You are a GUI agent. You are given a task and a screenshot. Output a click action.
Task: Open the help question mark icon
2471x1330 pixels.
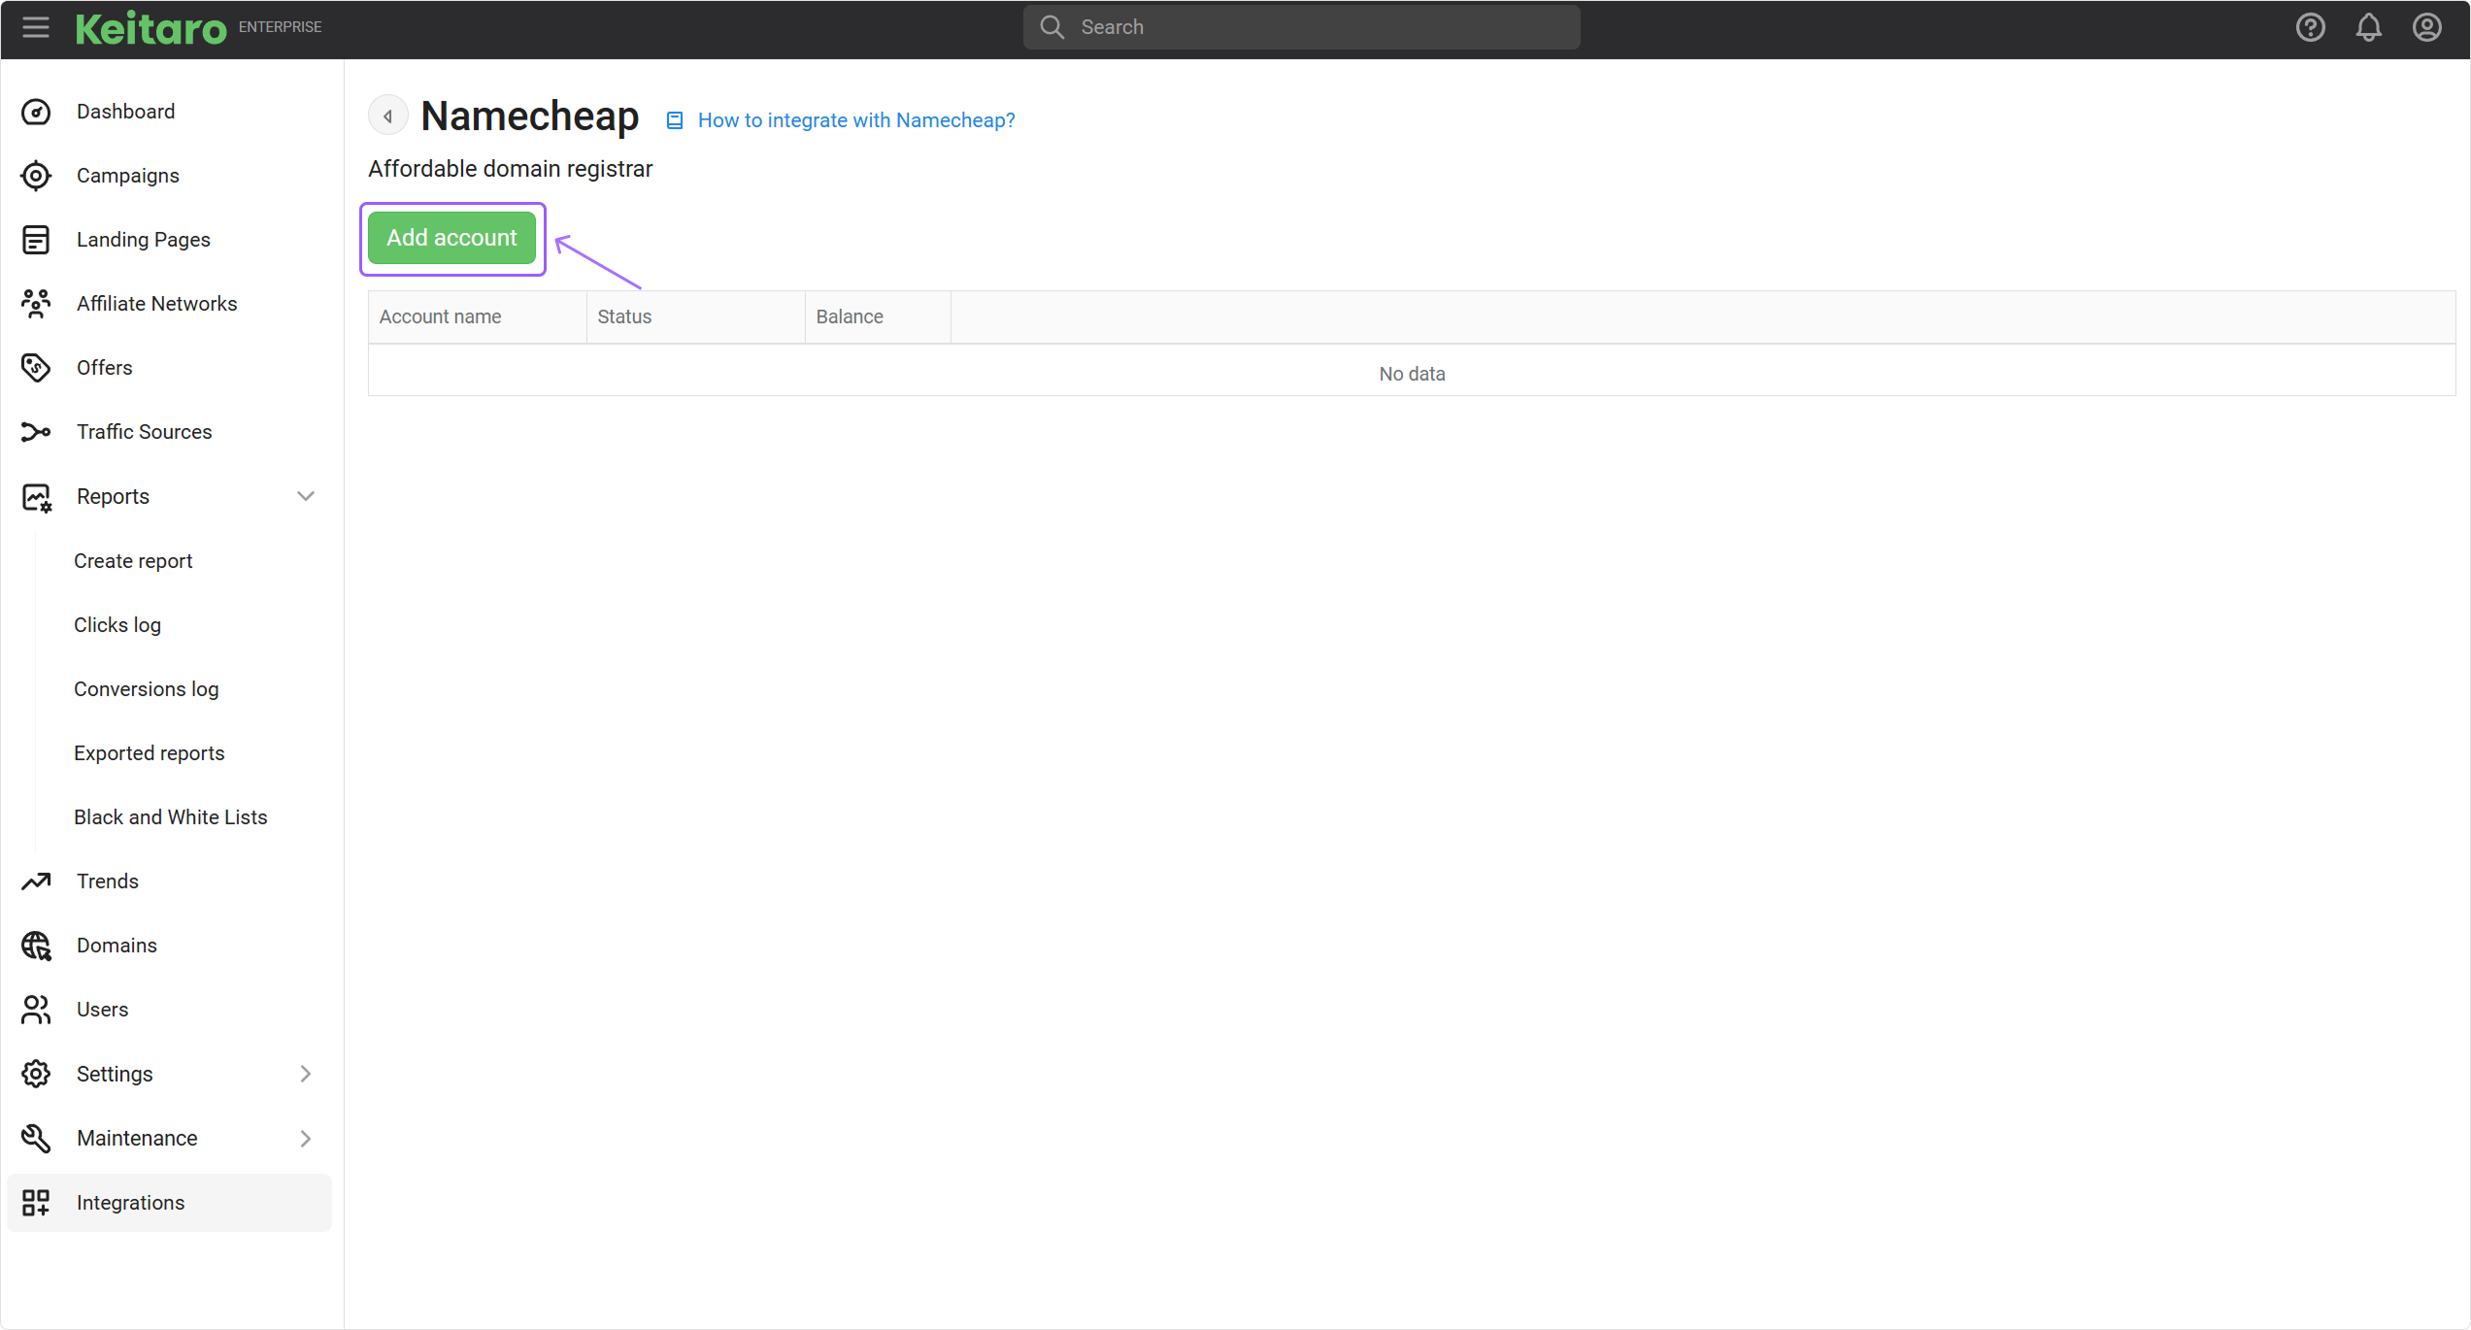2310,27
